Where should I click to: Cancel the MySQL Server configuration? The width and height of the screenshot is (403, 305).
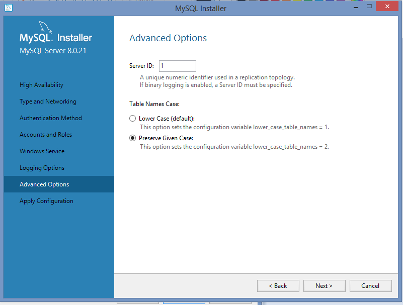pos(370,285)
